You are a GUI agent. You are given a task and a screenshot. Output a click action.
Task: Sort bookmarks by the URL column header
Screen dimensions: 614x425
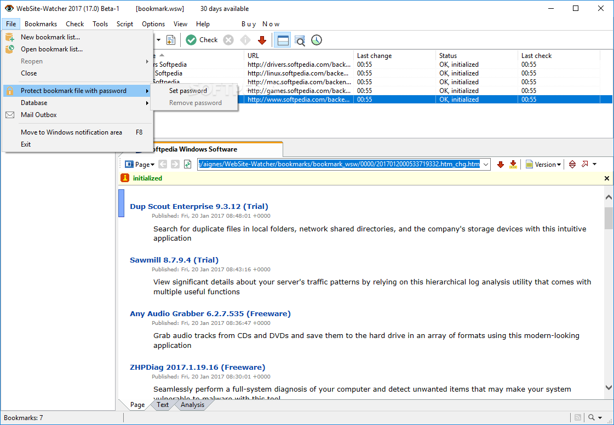(x=299, y=56)
